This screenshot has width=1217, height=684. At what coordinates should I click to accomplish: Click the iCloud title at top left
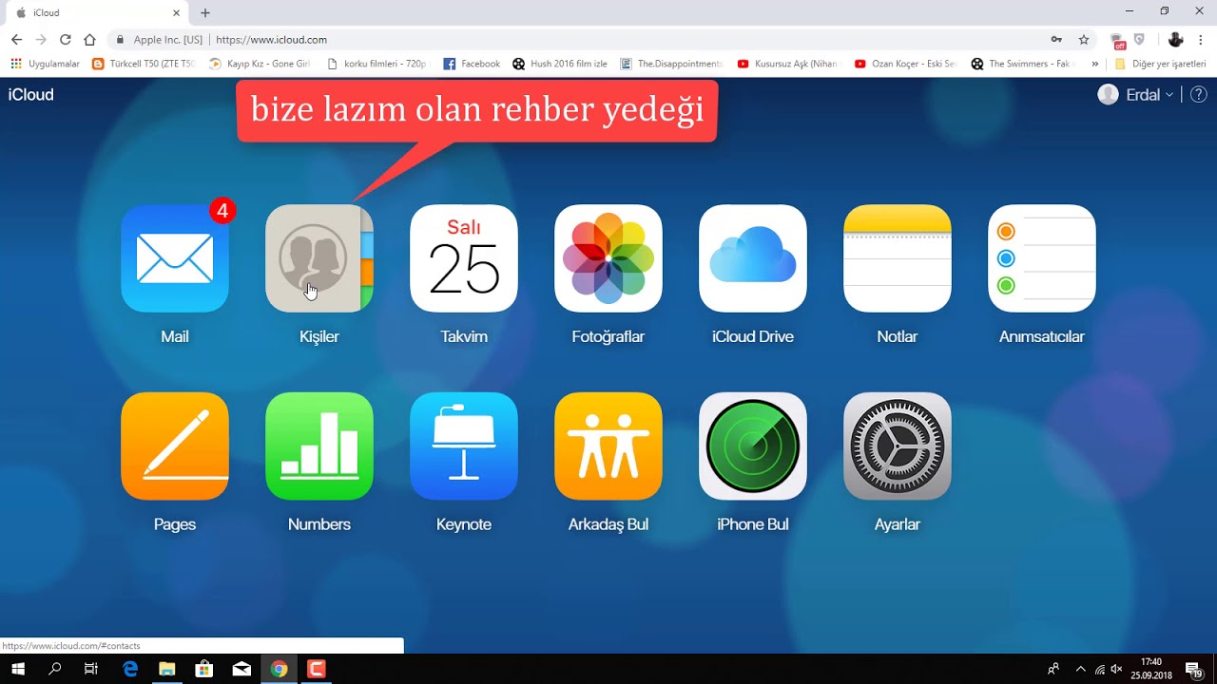[31, 95]
